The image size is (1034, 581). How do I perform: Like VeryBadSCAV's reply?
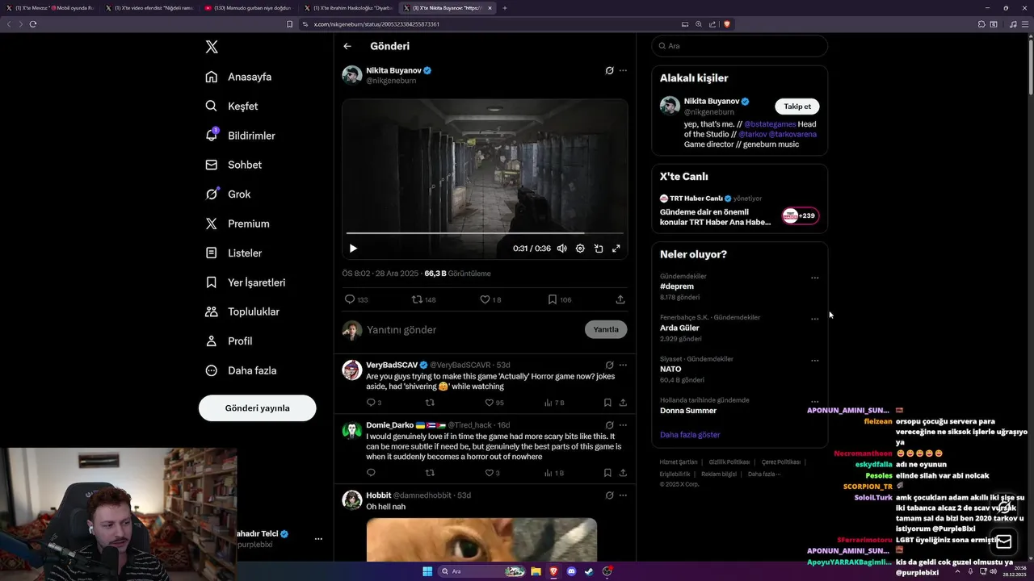pos(494,403)
